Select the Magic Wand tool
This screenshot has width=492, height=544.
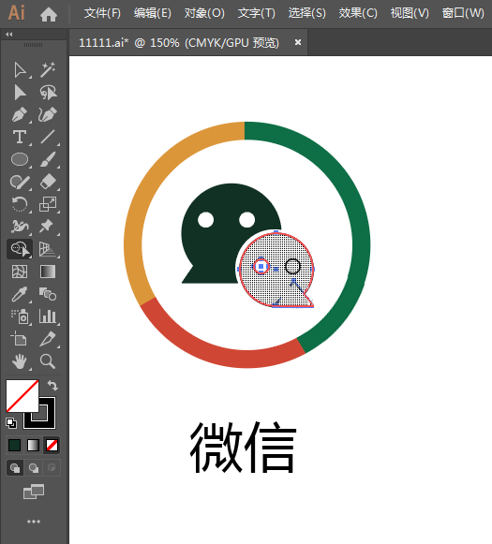[x=48, y=70]
